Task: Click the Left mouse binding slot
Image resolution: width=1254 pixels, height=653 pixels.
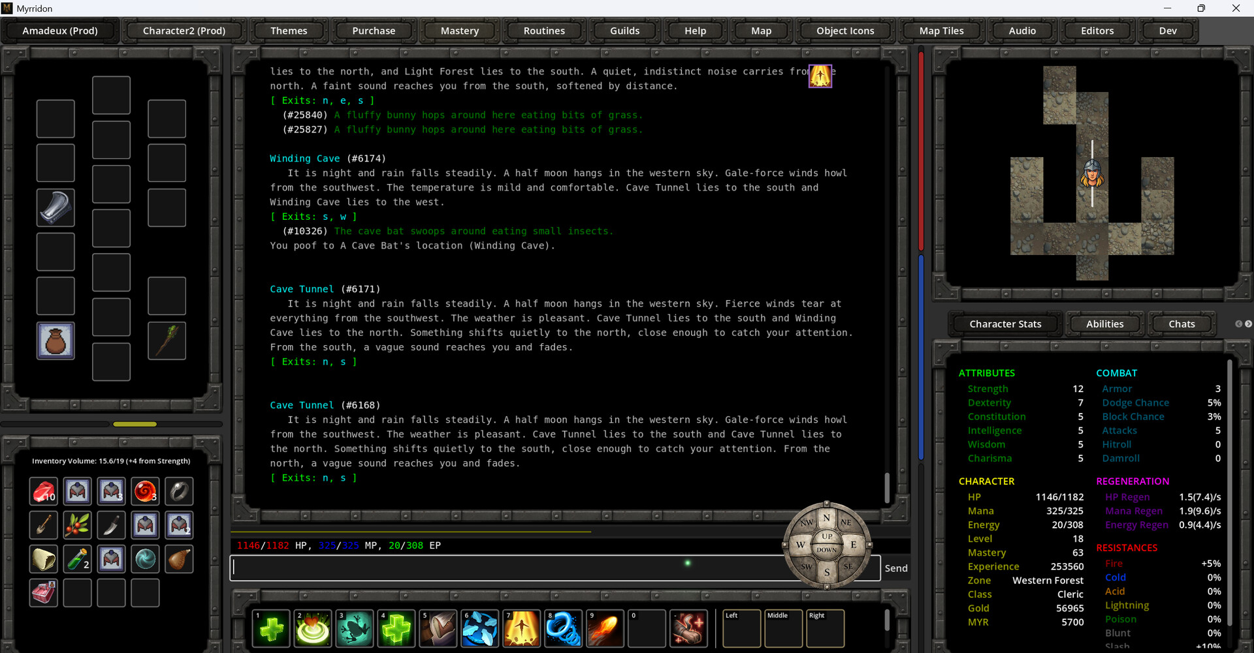Action: [741, 628]
